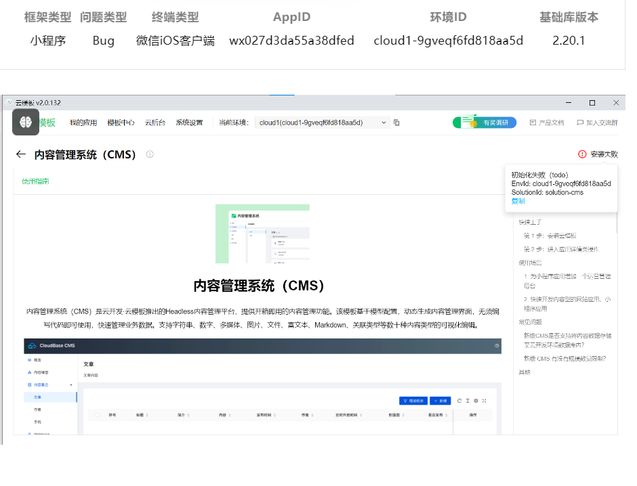Image resolution: width=637 pixels, height=486 pixels.
Task: Jump to 快速上手 section in outline
Action: pos(530,222)
